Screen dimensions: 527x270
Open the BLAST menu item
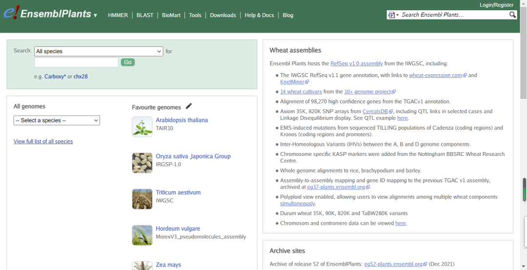[x=145, y=15]
